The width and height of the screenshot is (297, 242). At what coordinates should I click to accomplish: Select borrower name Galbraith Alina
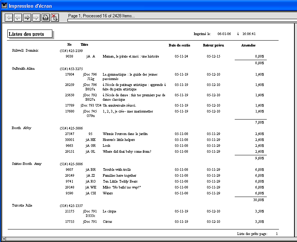tap(23, 69)
